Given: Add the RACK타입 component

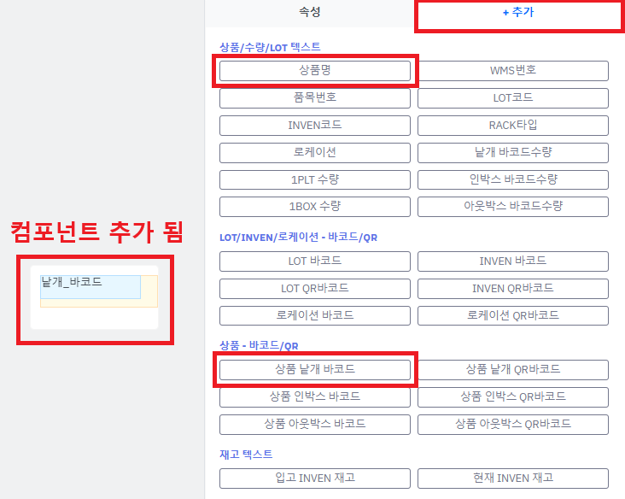Looking at the screenshot, I should coord(512,125).
